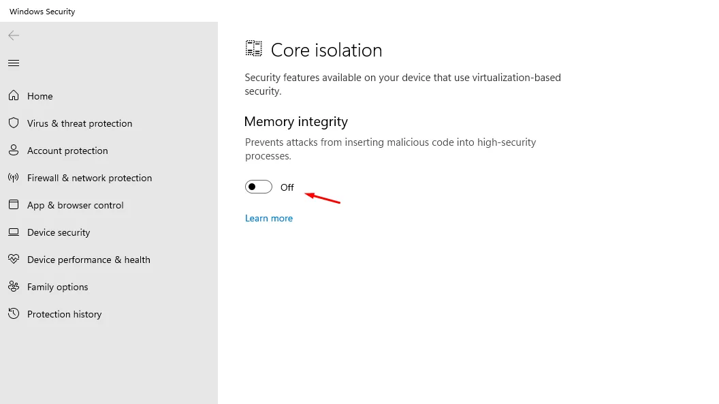Click the person icon for Account protection
The width and height of the screenshot is (719, 404).
tap(14, 150)
